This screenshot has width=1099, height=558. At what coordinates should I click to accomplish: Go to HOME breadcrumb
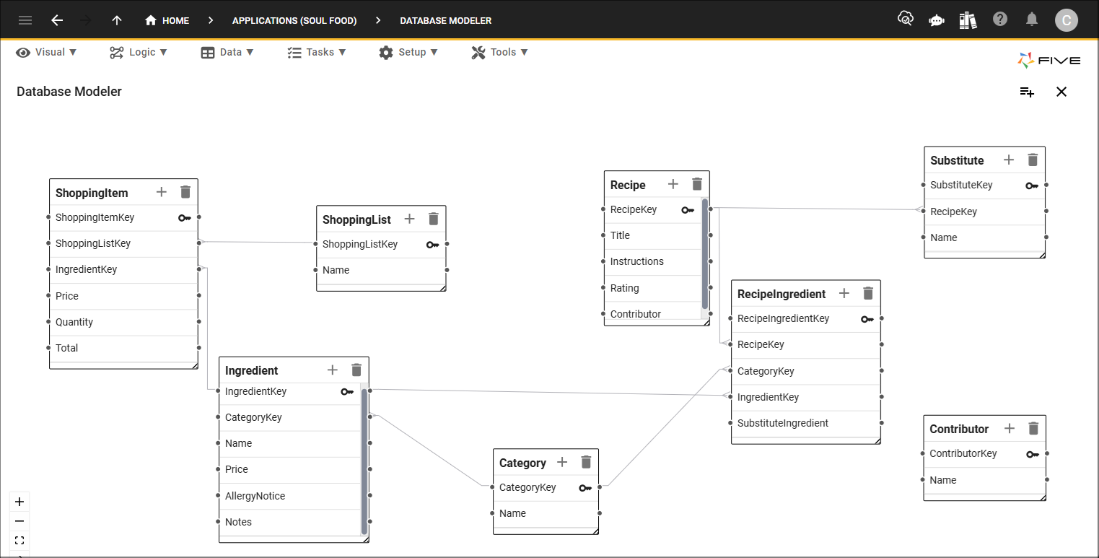point(167,20)
